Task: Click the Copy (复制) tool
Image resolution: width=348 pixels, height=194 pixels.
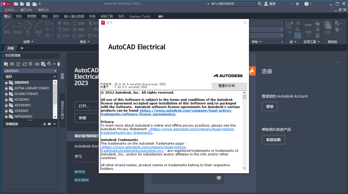Action: pyautogui.click(x=63, y=29)
